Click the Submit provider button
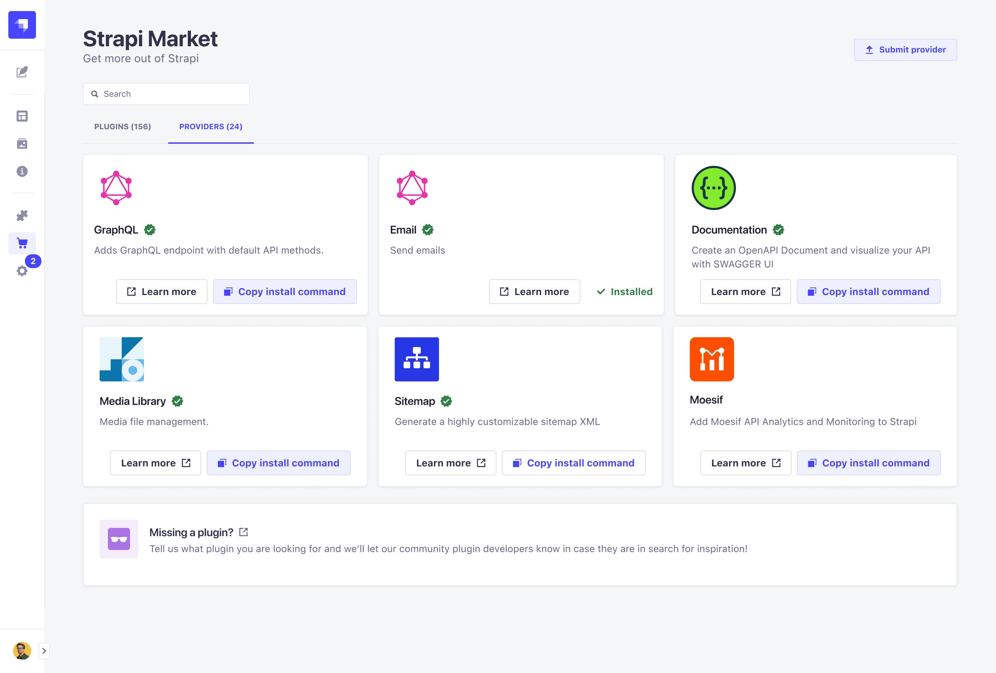The width and height of the screenshot is (996, 673). 905,50
